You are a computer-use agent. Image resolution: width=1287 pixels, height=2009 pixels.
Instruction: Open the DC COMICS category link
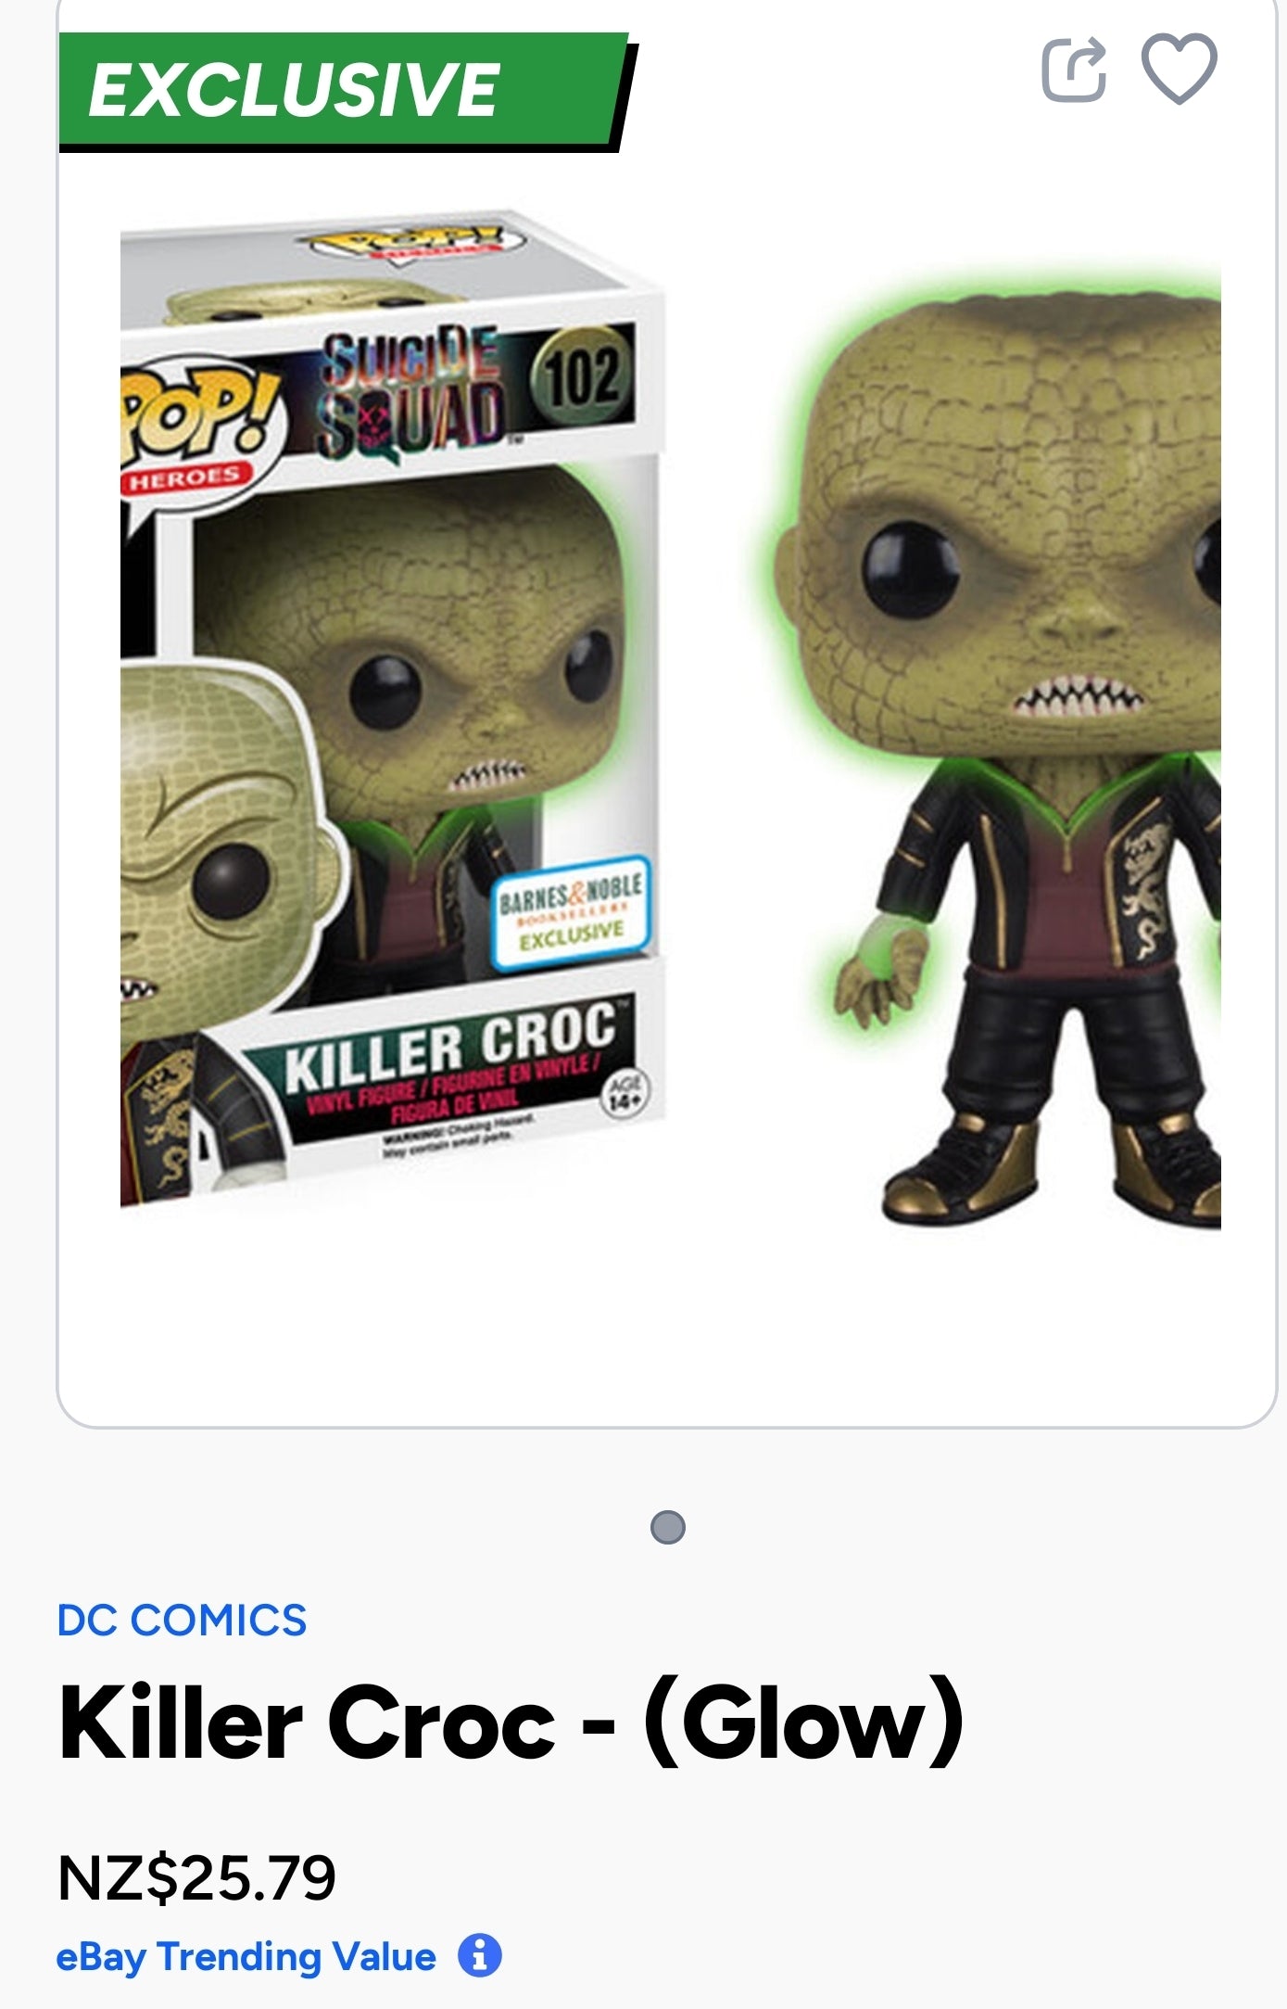[182, 1621]
